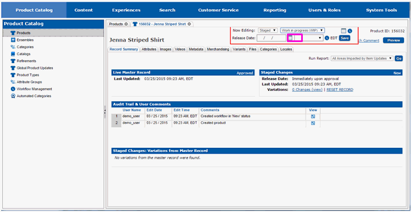Click the Go button for Run Report

[x=398, y=59]
